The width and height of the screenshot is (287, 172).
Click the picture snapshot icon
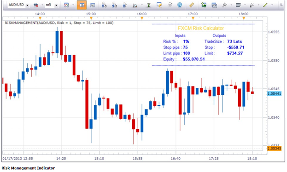pos(204,5)
